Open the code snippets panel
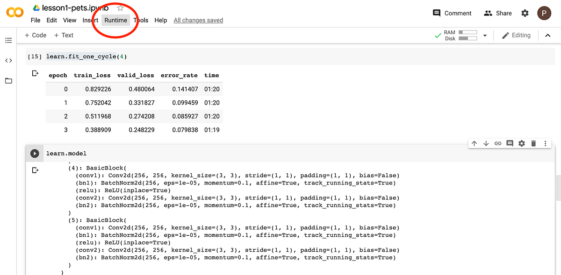561x275 pixels. click(8, 60)
